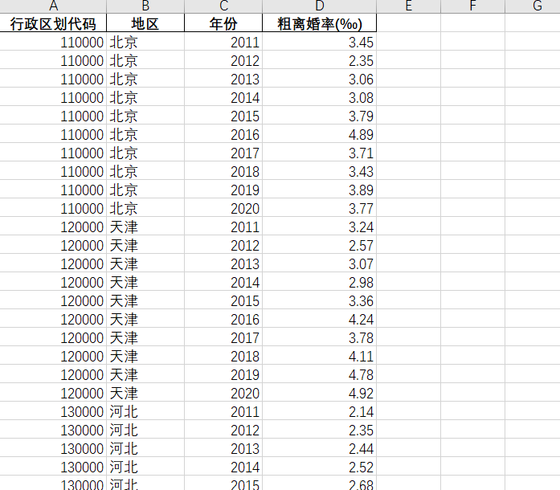560x490 pixels.
Task: Click code 120000 in the 2013 row
Action: tap(53, 264)
